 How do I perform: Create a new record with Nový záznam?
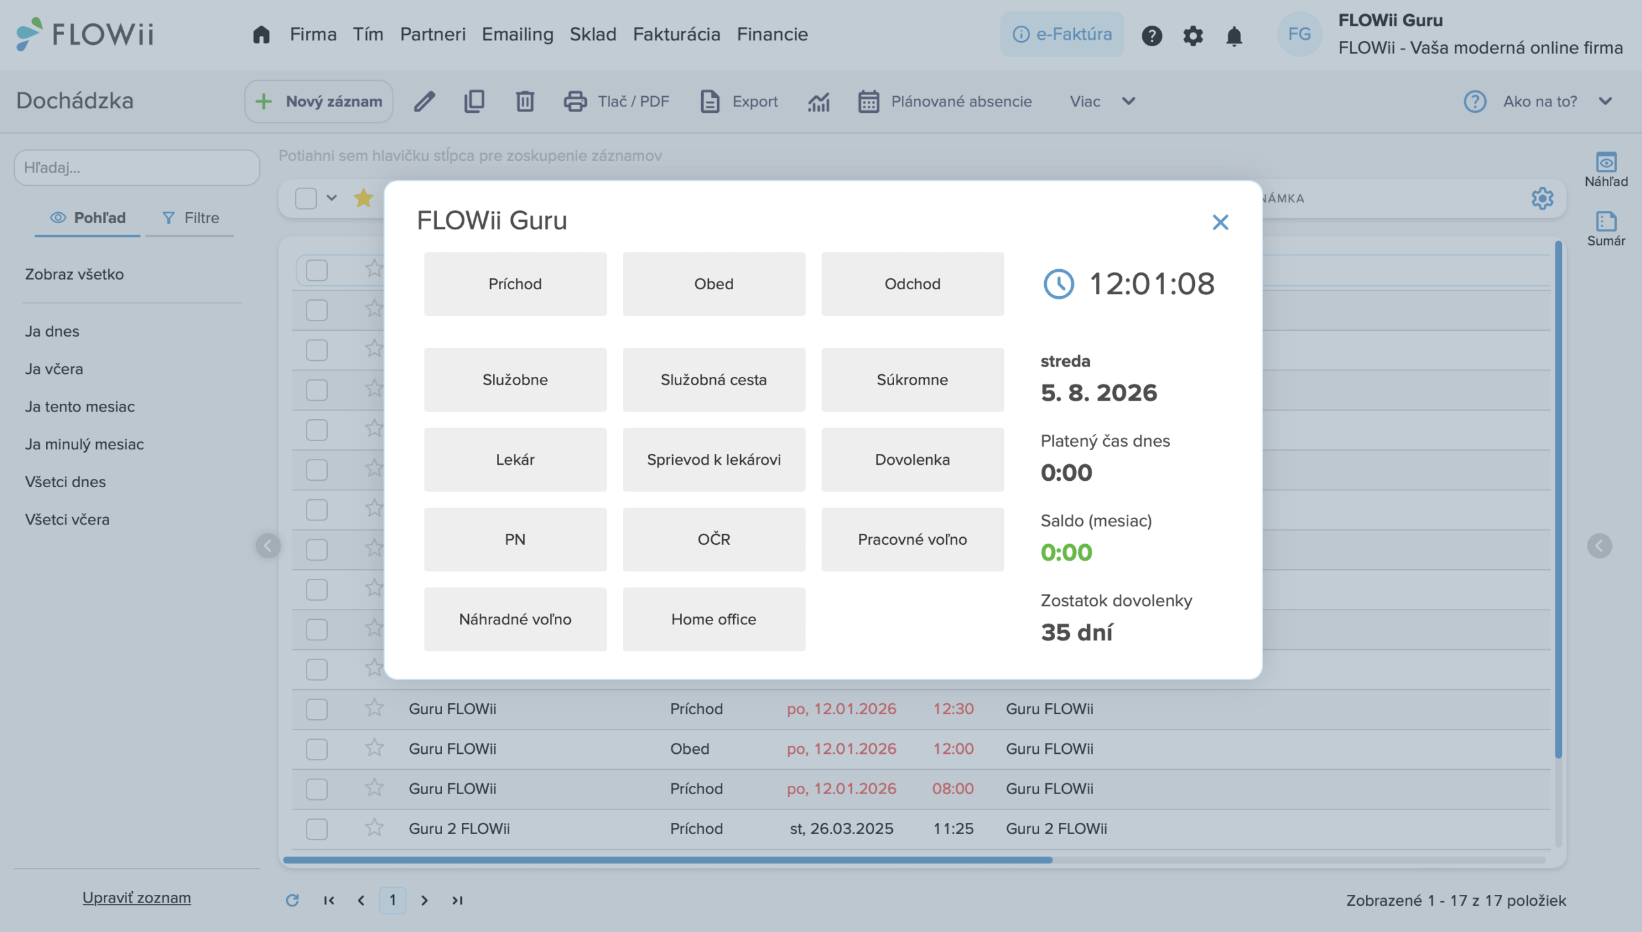pos(319,101)
